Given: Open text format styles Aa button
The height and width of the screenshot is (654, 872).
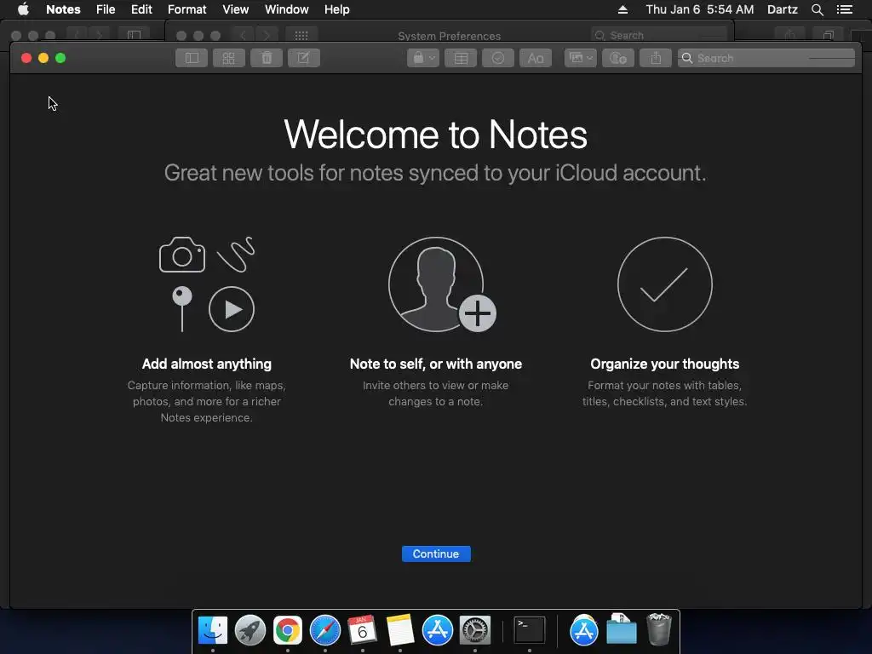Looking at the screenshot, I should (x=536, y=58).
